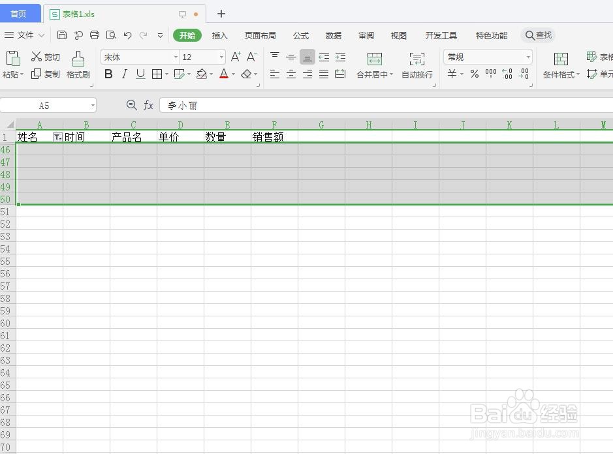Switch to the 开始 ribbon tab

pyautogui.click(x=187, y=35)
